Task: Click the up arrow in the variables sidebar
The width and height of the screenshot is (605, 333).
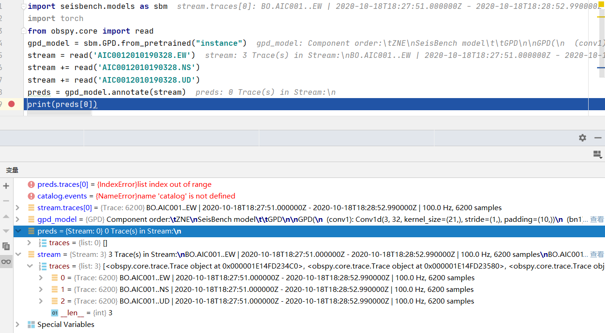Action: pyautogui.click(x=6, y=216)
